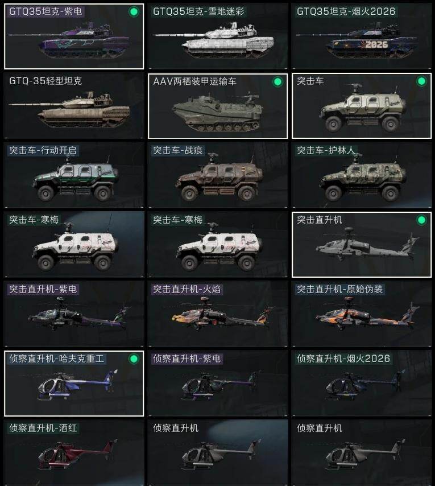
Task: Click the plain 突击直升机 title label
Action: click(x=319, y=220)
